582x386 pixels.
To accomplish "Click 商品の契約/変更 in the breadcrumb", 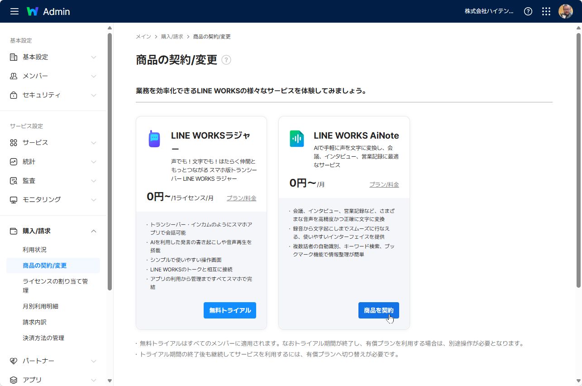I will point(212,37).
